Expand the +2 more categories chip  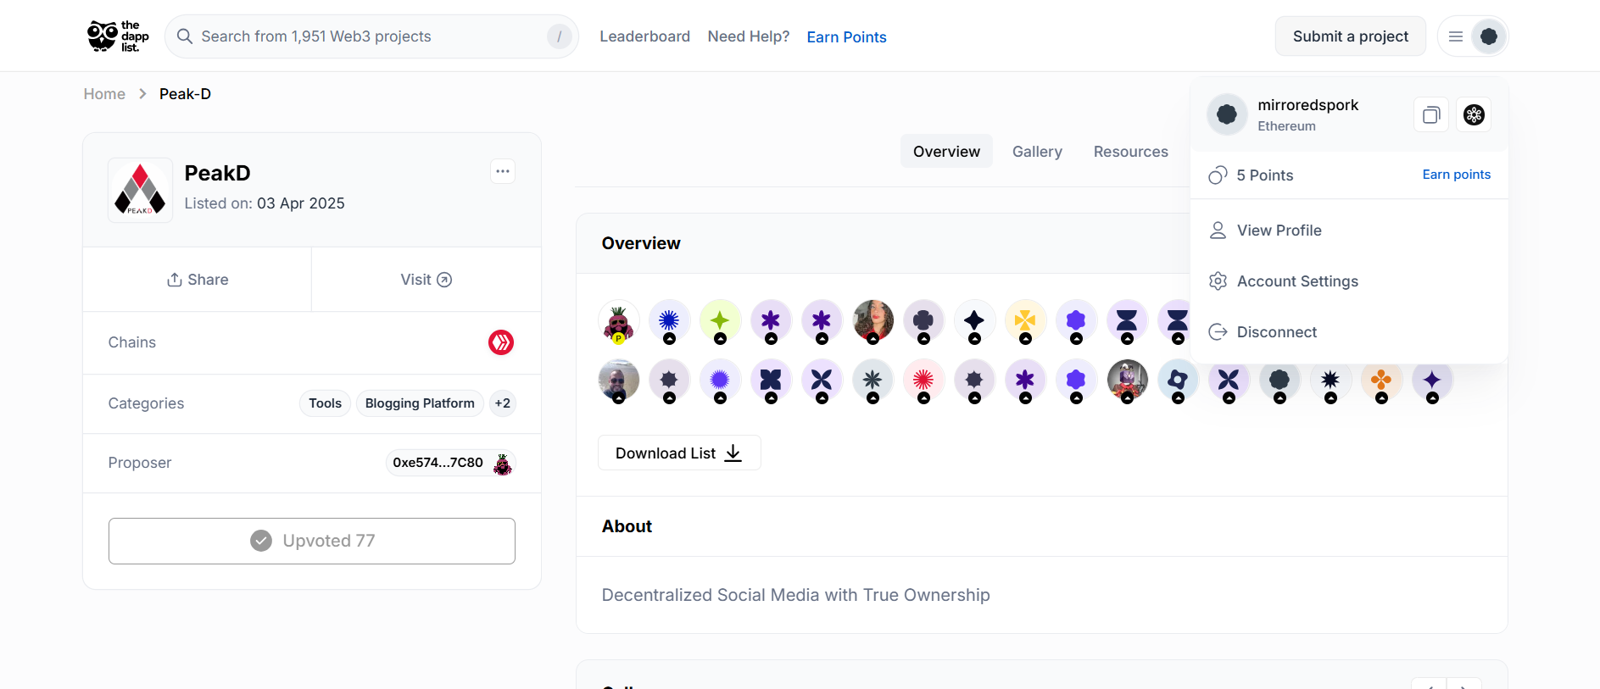pos(503,403)
